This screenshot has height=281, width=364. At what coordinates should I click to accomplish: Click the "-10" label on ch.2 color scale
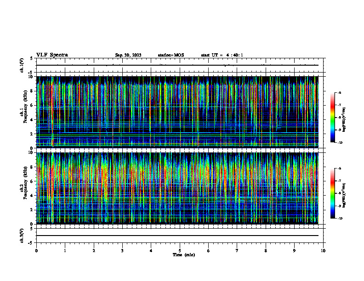point(340,219)
